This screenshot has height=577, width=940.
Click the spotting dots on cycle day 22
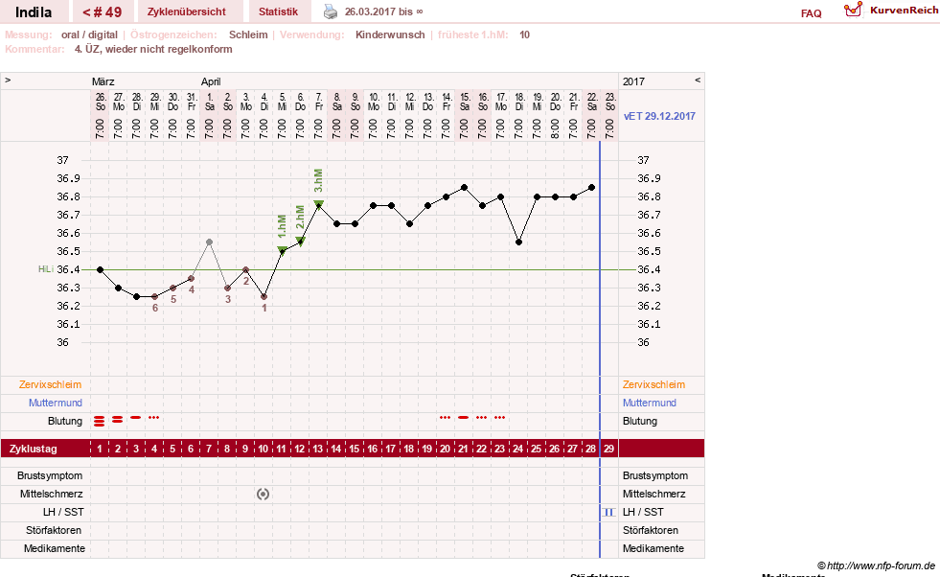click(481, 418)
